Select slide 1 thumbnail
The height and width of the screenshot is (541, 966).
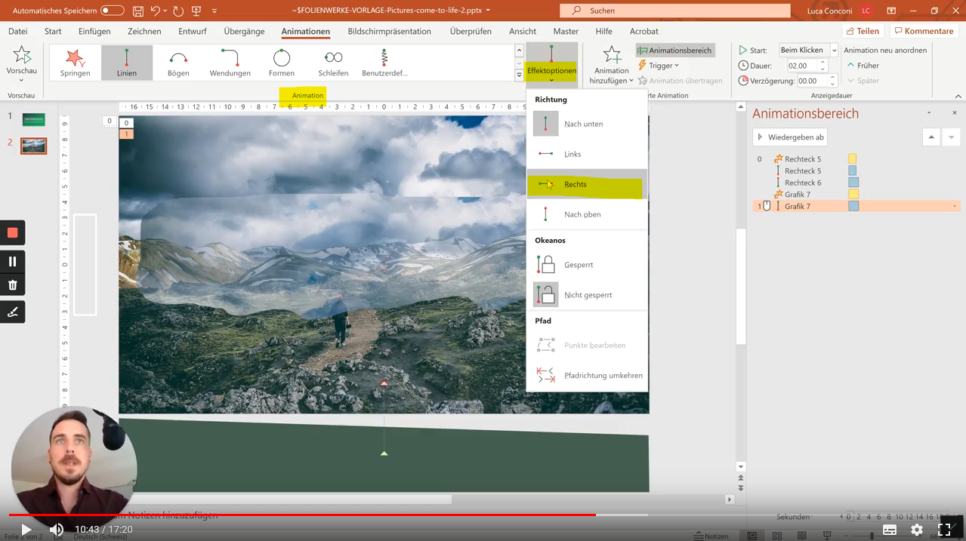(33, 119)
